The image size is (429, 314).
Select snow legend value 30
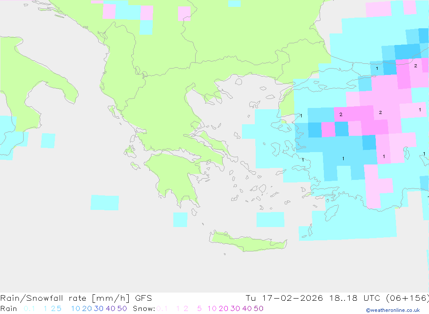point(235,308)
